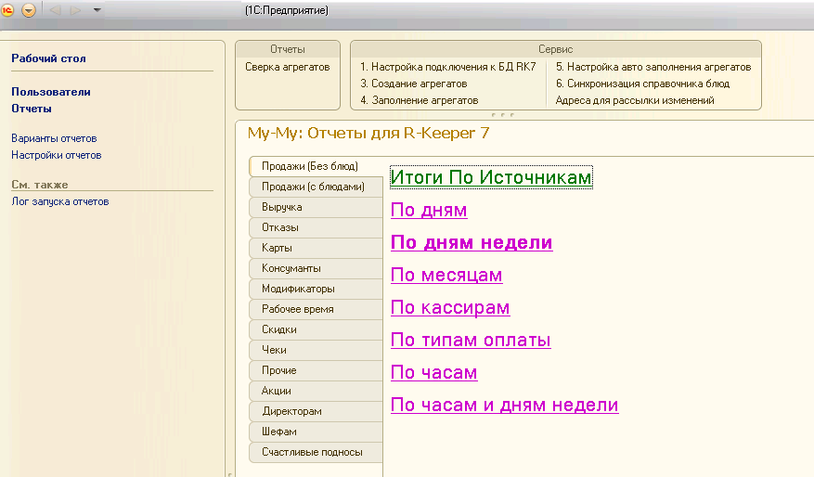Switch to Продажи (с блюдами) tab
814x477 pixels.
317,187
